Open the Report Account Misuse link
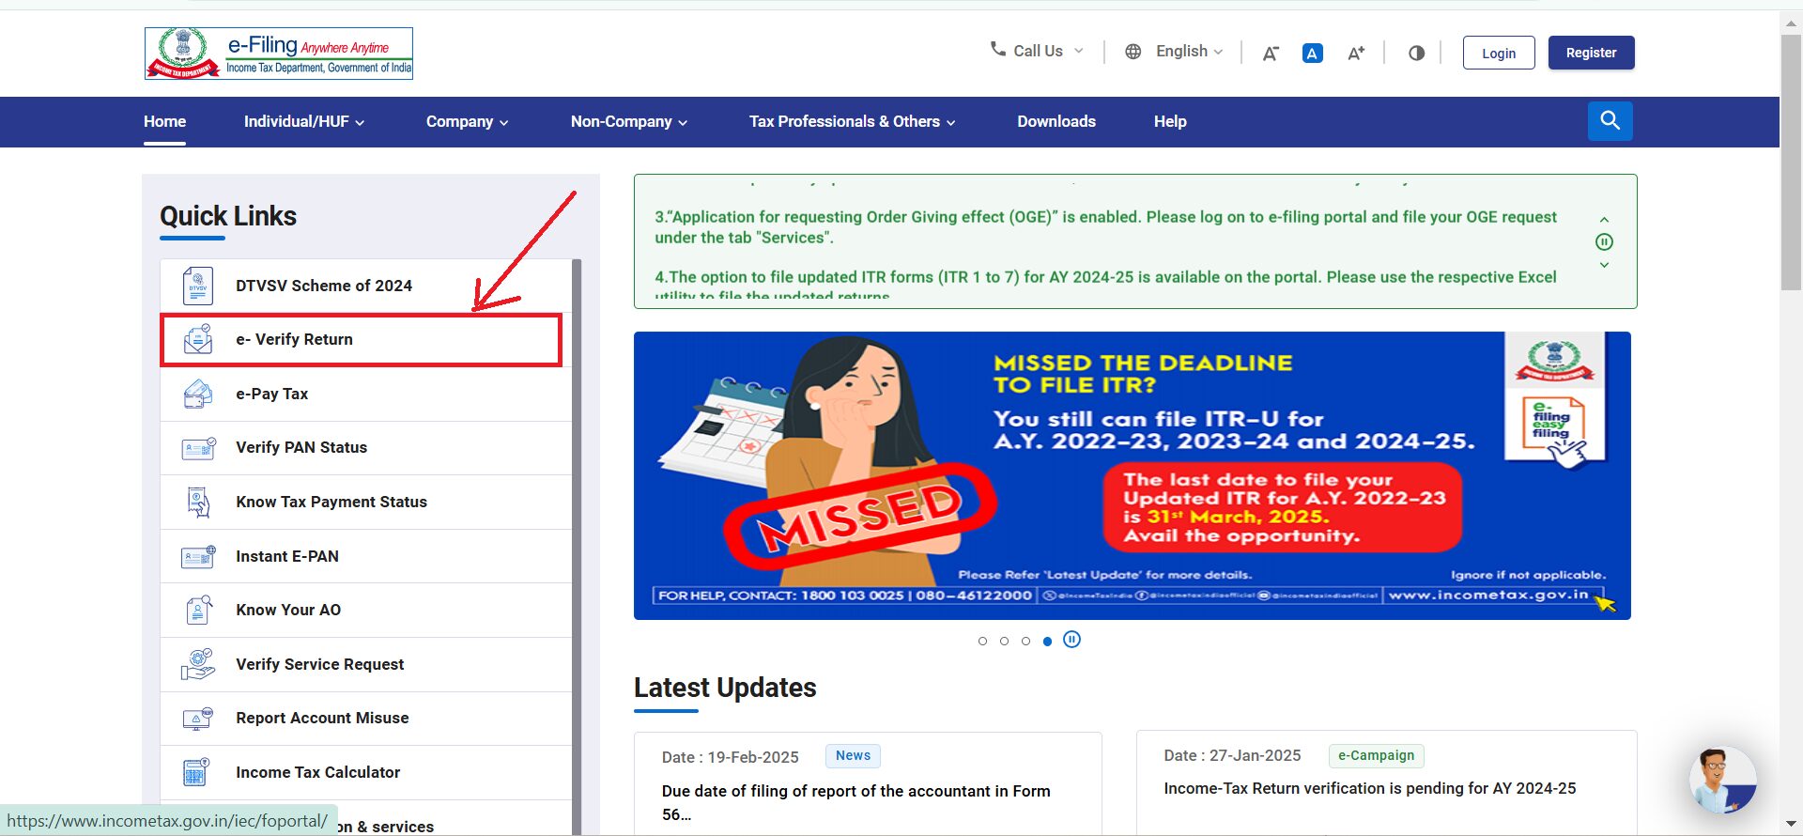The width and height of the screenshot is (1803, 836). point(322,718)
